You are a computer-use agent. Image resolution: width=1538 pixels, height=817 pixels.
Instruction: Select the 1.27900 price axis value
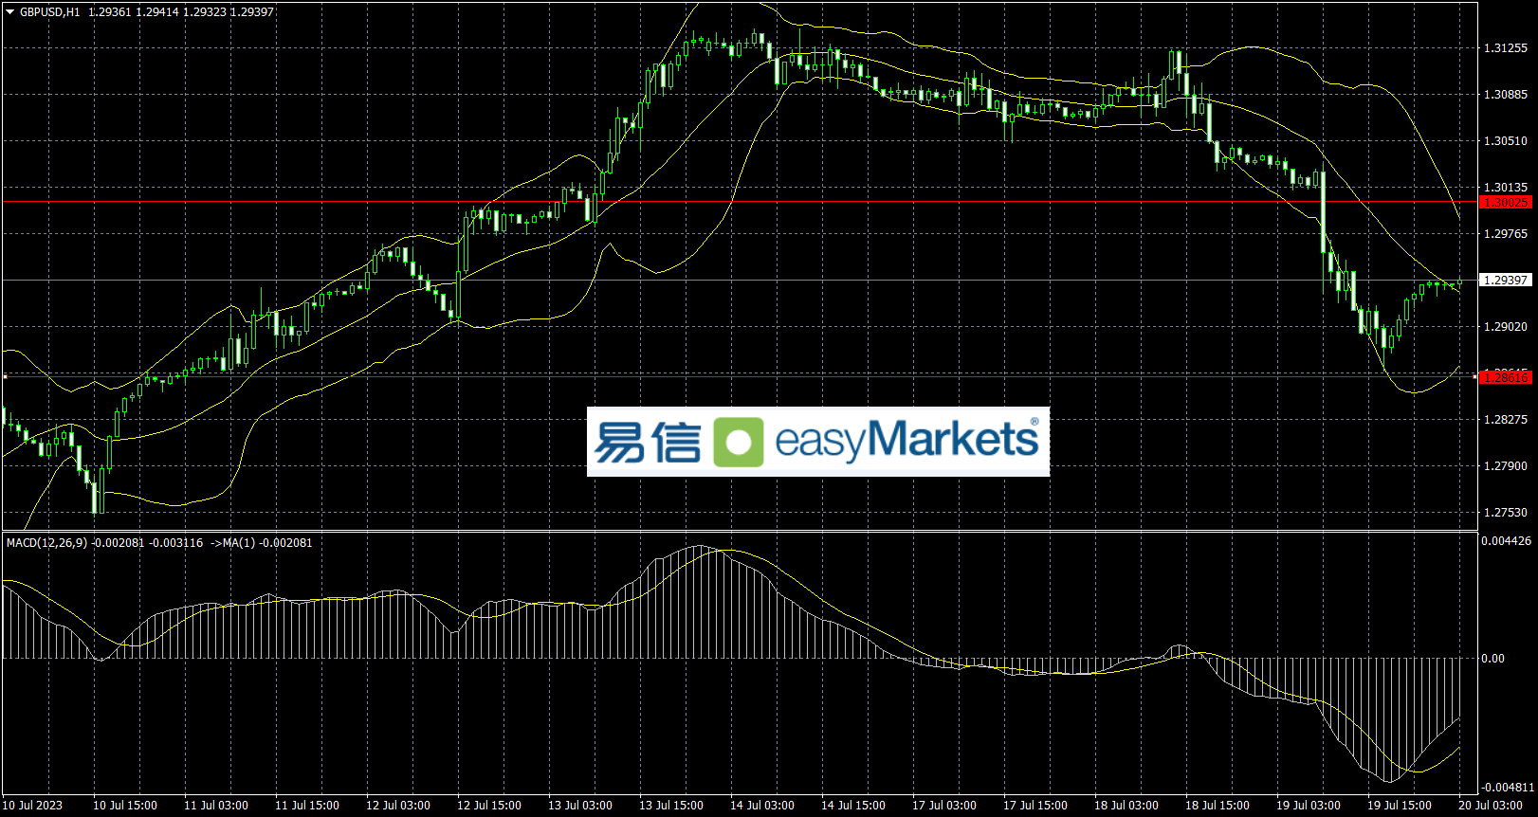1506,466
